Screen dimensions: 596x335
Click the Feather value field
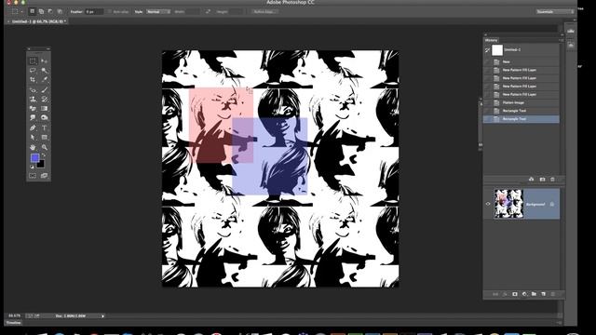pyautogui.click(x=94, y=12)
